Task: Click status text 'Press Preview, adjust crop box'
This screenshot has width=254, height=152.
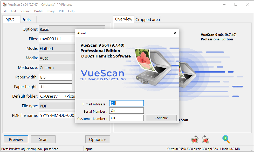Action: 30,149
